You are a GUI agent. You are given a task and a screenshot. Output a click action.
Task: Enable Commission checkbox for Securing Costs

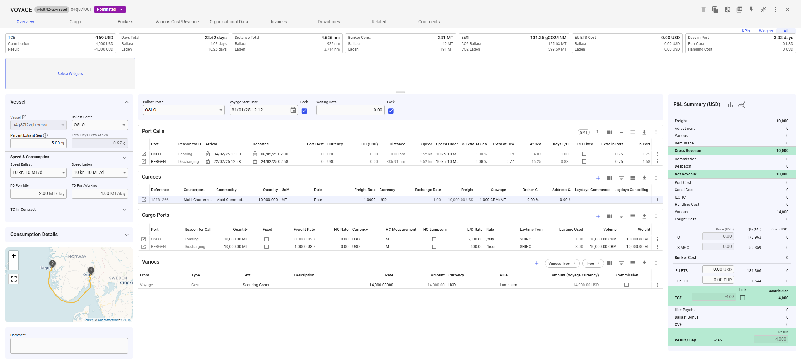pyautogui.click(x=626, y=285)
